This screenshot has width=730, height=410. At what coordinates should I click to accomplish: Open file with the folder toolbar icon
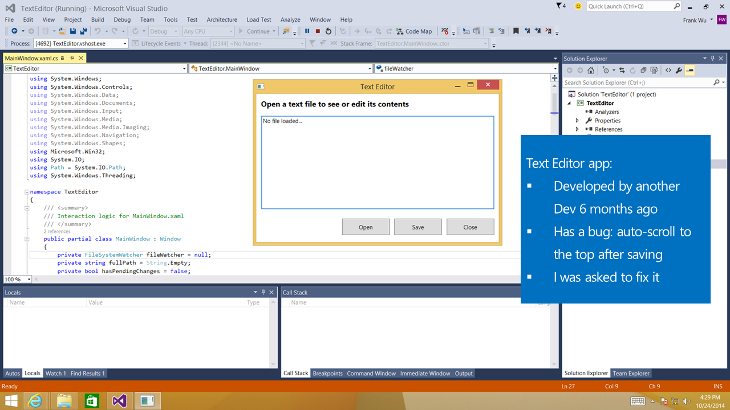(x=62, y=31)
